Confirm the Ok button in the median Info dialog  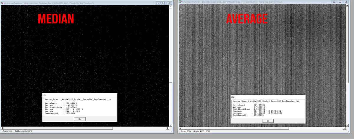click(x=80, y=119)
